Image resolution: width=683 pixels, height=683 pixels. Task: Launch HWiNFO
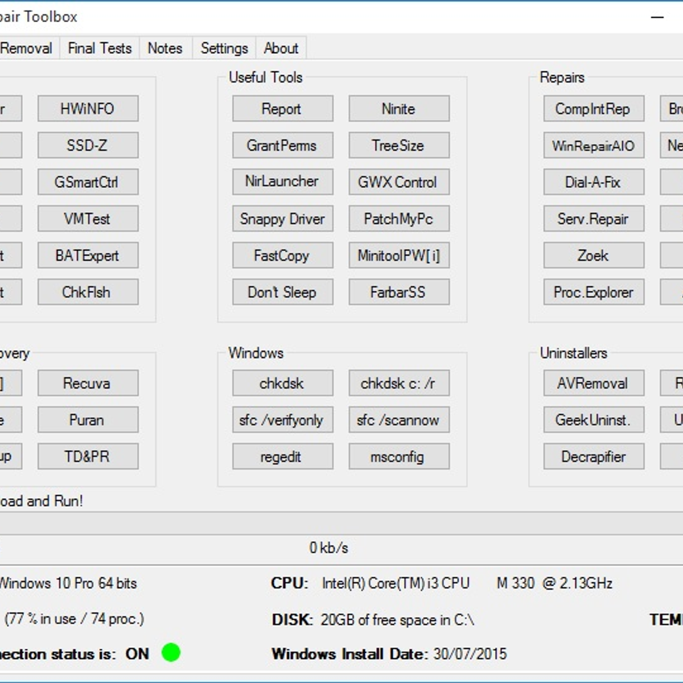pyautogui.click(x=88, y=109)
